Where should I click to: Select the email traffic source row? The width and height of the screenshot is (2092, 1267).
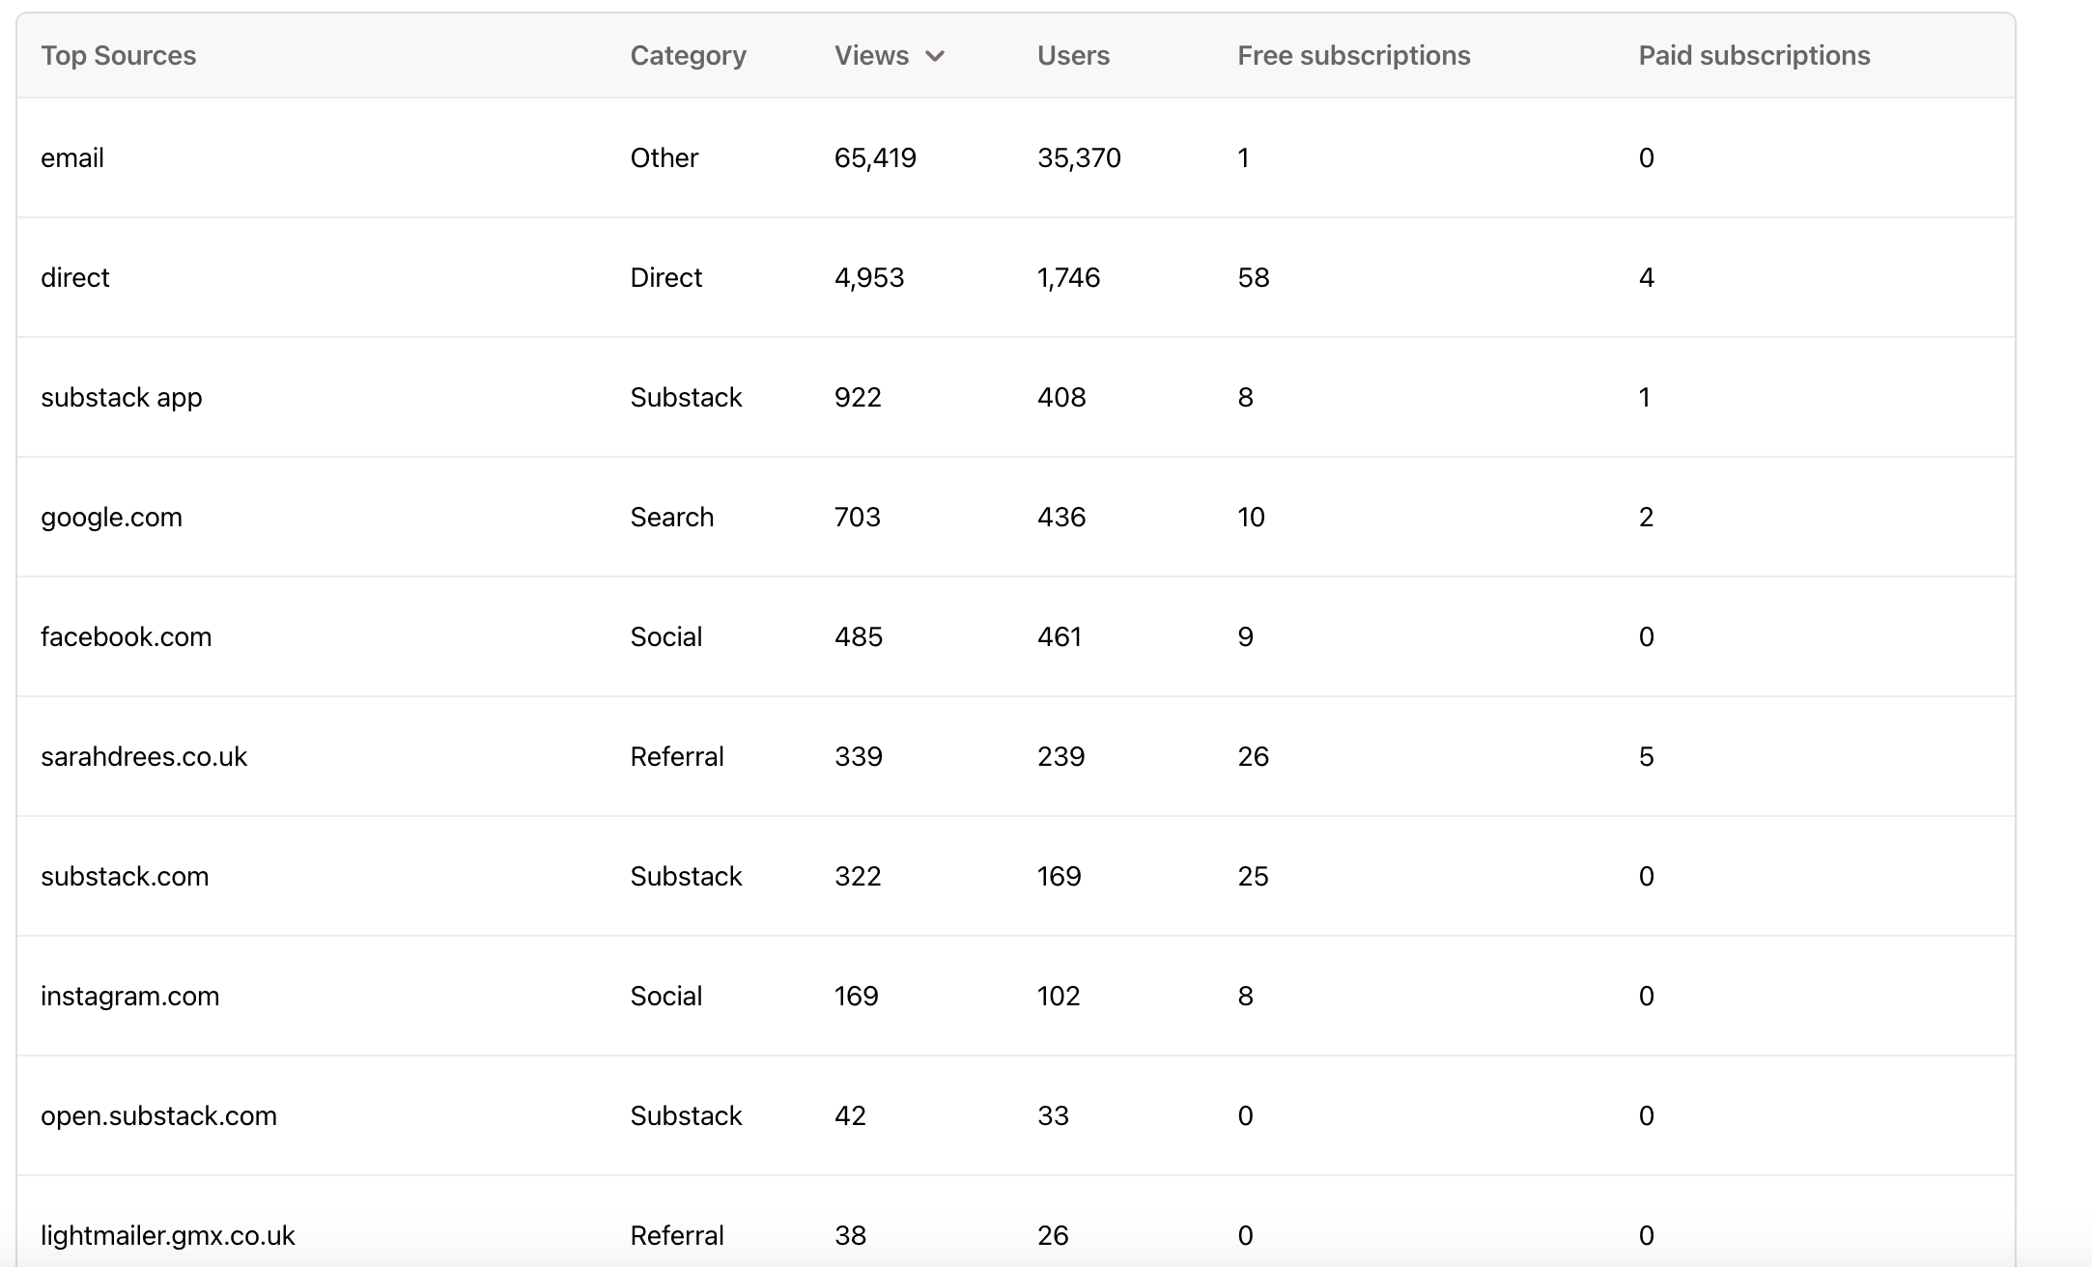[72, 157]
